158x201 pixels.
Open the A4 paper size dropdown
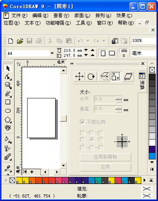[52, 53]
